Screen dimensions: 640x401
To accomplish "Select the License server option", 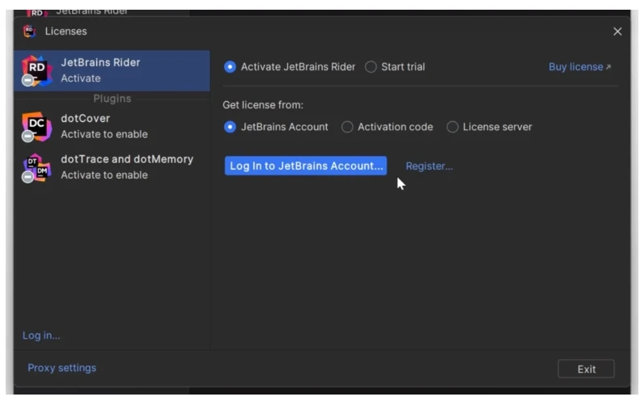I will 452,127.
